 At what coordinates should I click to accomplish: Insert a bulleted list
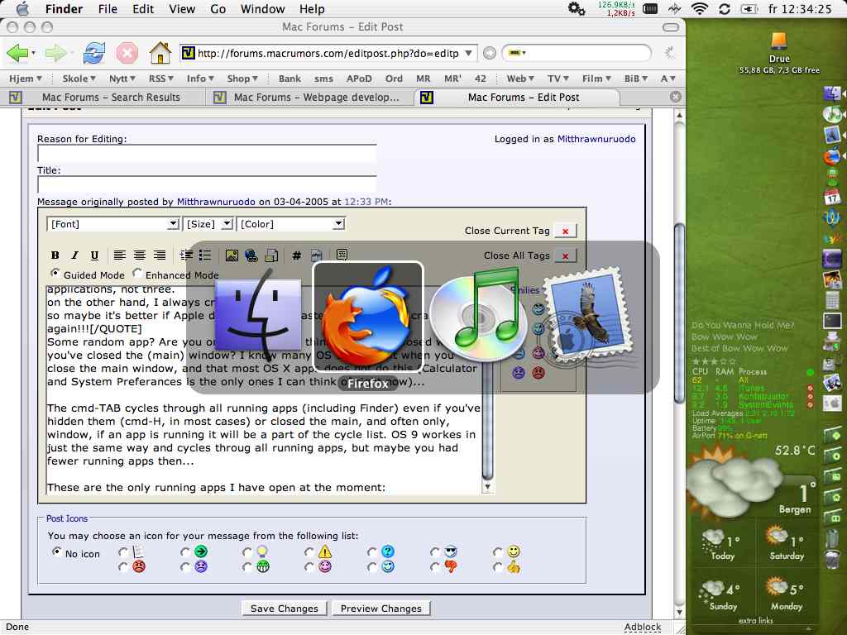click(205, 255)
